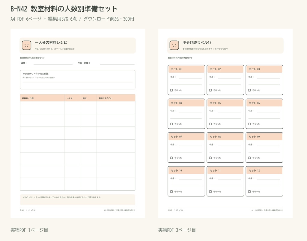Image resolution: width=307 pixels, height=241 pixels.
Task: Click the セット 09 label header
Action: 264,137
